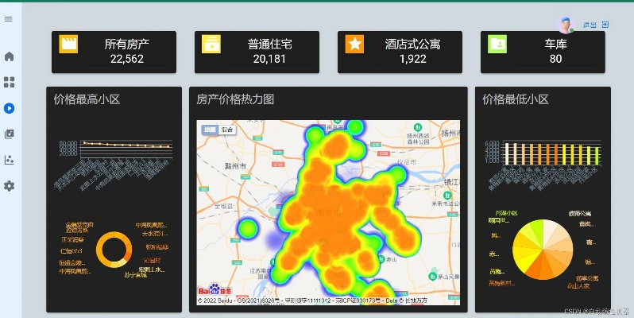Click the star icon on 酒店式公寓 card
This screenshot has width=634, height=318.
[x=354, y=44]
